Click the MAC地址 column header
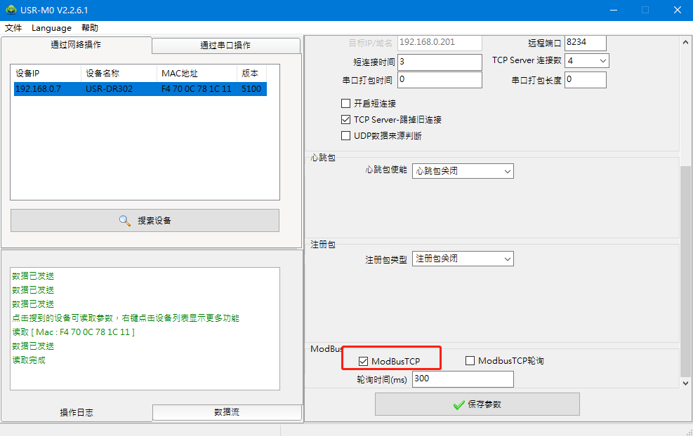The height and width of the screenshot is (436, 693). 197,74
